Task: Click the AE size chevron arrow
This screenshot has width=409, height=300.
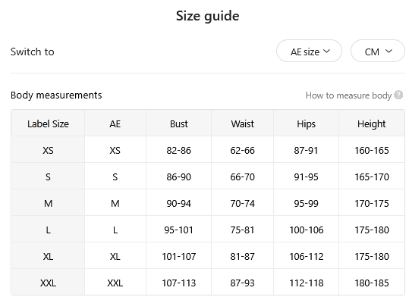Action: pyautogui.click(x=326, y=51)
